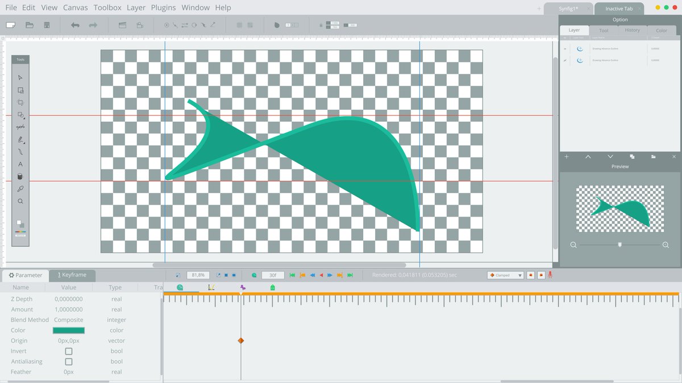Screen dimensions: 682x383
Task: Lower layer with down chevron
Action: tap(610, 156)
